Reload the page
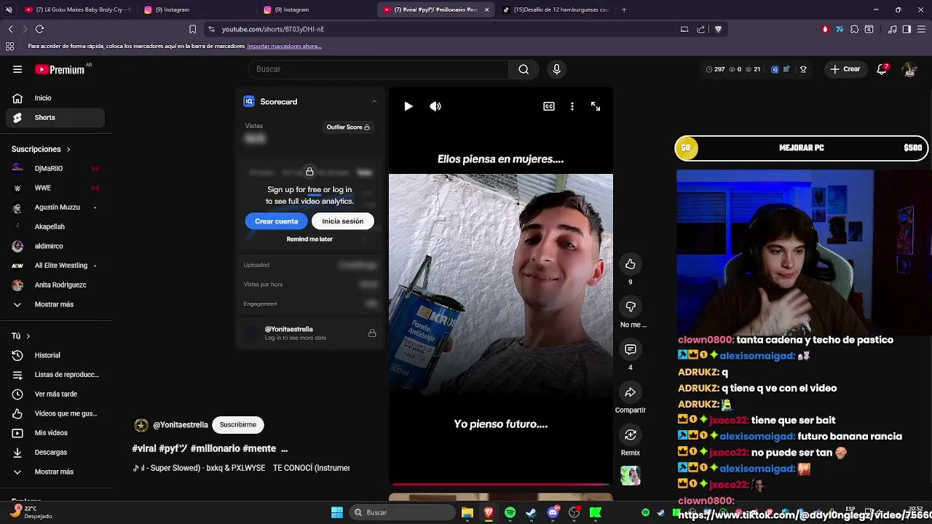 pos(39,29)
